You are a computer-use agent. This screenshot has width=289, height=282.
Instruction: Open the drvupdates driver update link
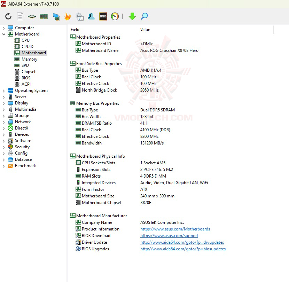[x=182, y=242]
